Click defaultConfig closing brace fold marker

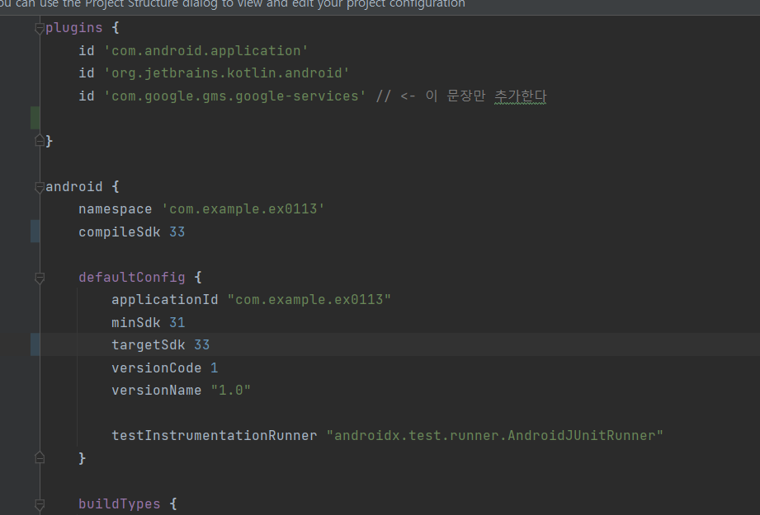(40, 457)
